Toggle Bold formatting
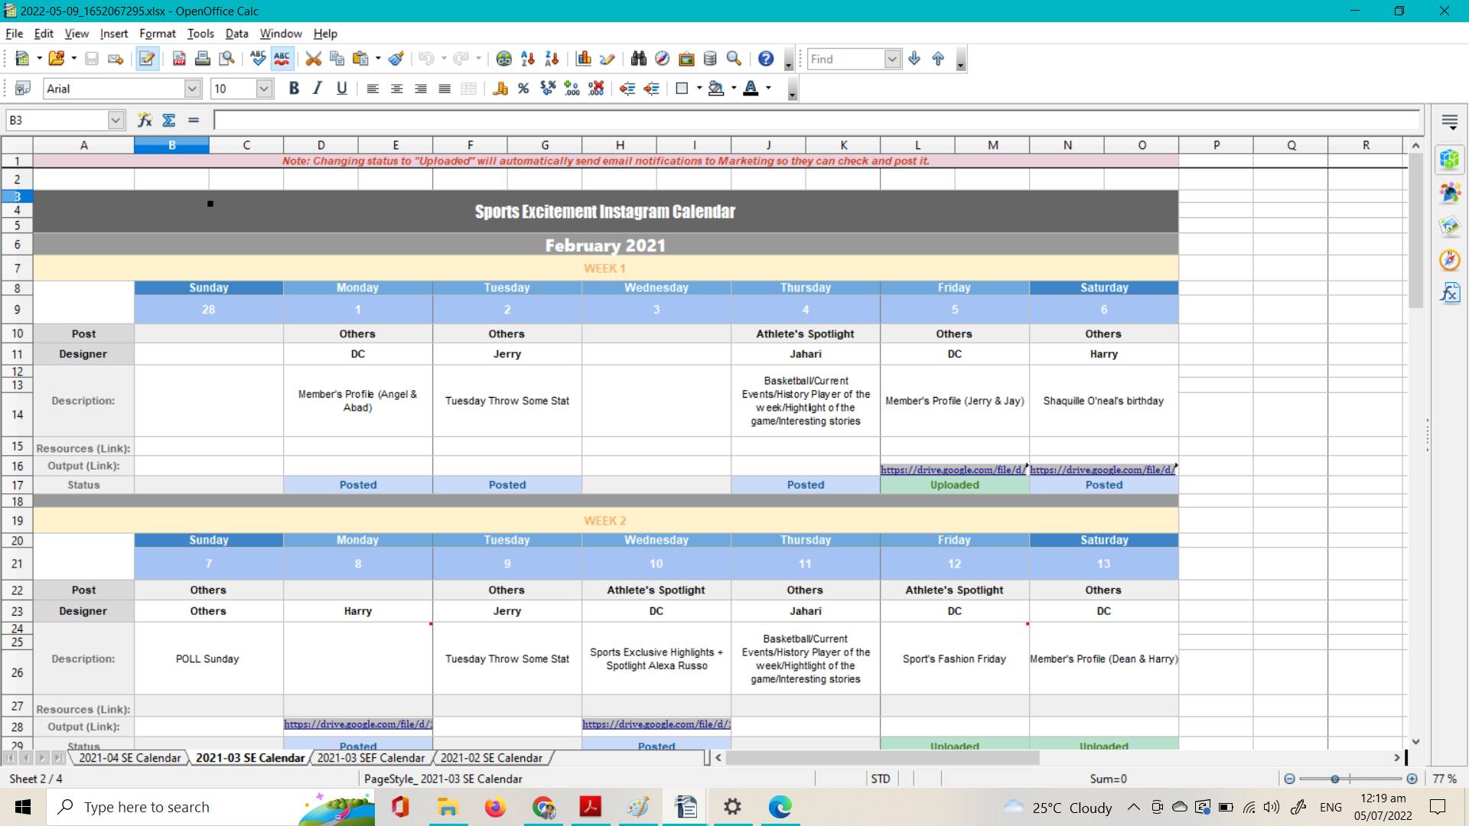1469x826 pixels. tap(294, 89)
